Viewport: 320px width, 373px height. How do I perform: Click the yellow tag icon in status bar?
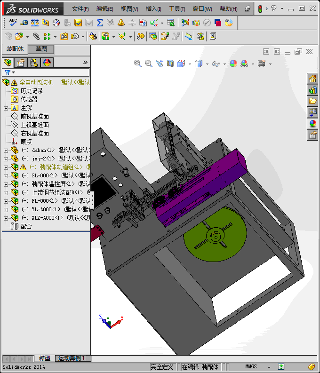point(312,367)
